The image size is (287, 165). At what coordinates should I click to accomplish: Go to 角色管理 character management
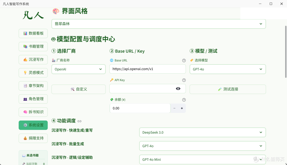click(x=33, y=99)
